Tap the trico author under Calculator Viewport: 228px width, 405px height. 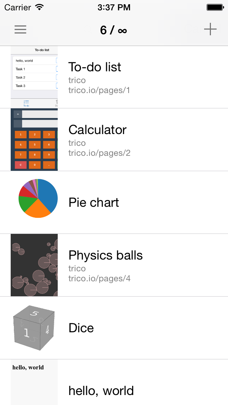77,143
